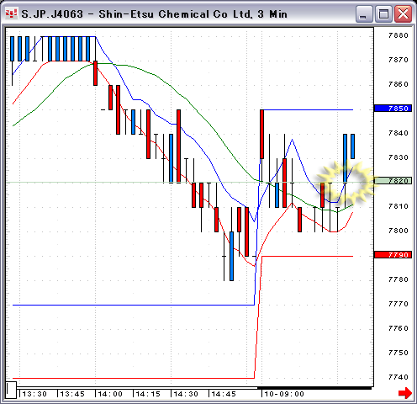Click the chart application icon in the title bar
This screenshot has height=404, width=417.
point(12,13)
